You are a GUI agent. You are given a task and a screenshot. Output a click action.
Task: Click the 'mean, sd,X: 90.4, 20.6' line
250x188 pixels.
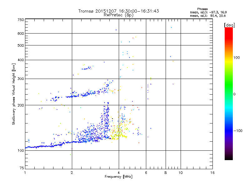(208, 16)
